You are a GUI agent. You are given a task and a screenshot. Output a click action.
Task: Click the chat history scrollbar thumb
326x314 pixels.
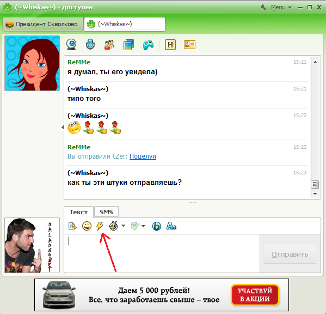click(315, 184)
